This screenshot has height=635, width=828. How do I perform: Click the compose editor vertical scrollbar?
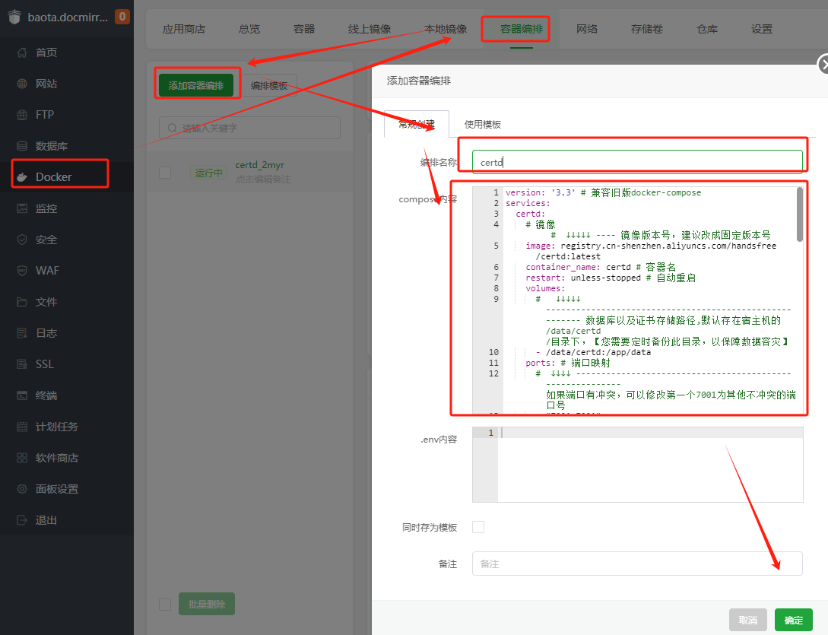click(x=799, y=215)
